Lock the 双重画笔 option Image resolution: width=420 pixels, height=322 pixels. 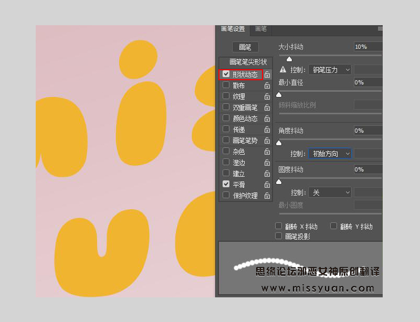pos(267,107)
